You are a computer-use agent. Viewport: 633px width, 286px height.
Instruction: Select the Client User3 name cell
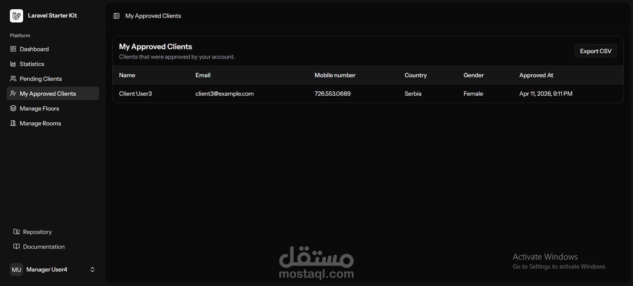pos(135,94)
